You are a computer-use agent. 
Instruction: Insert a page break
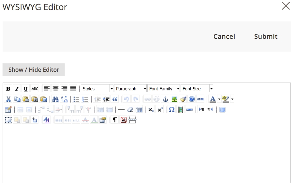132,120
